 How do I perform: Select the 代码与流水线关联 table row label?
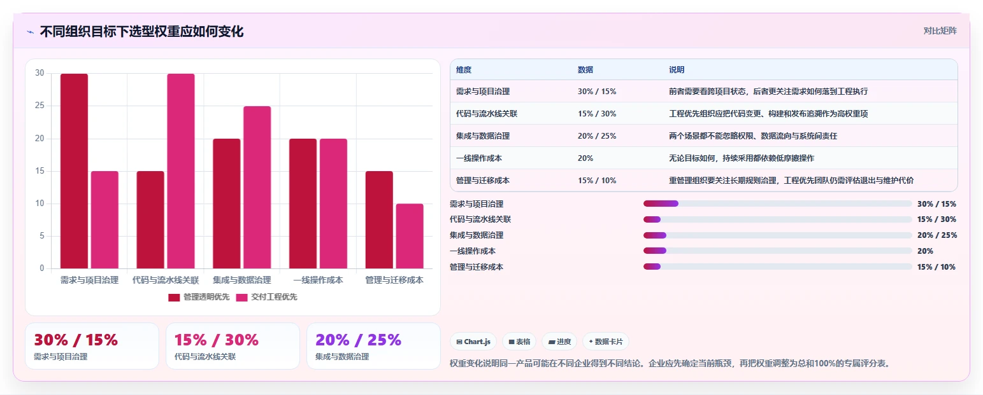click(487, 114)
